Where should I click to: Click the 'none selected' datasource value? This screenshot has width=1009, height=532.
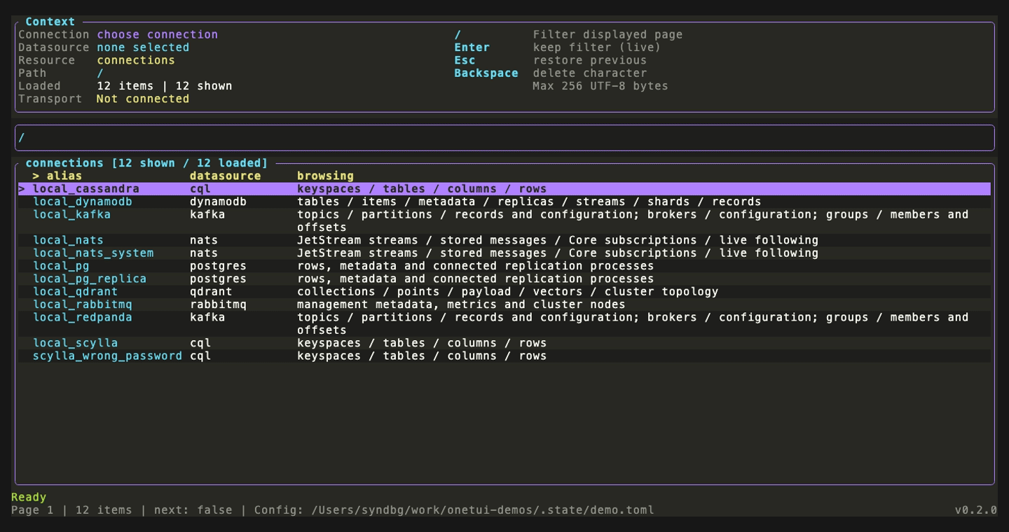point(143,48)
